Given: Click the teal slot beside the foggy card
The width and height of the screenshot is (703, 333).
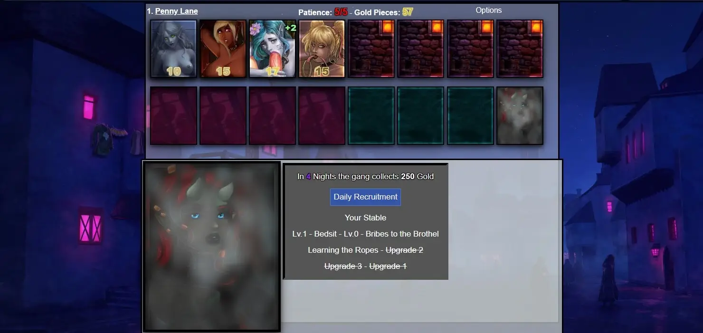Looking at the screenshot, I should [470, 115].
